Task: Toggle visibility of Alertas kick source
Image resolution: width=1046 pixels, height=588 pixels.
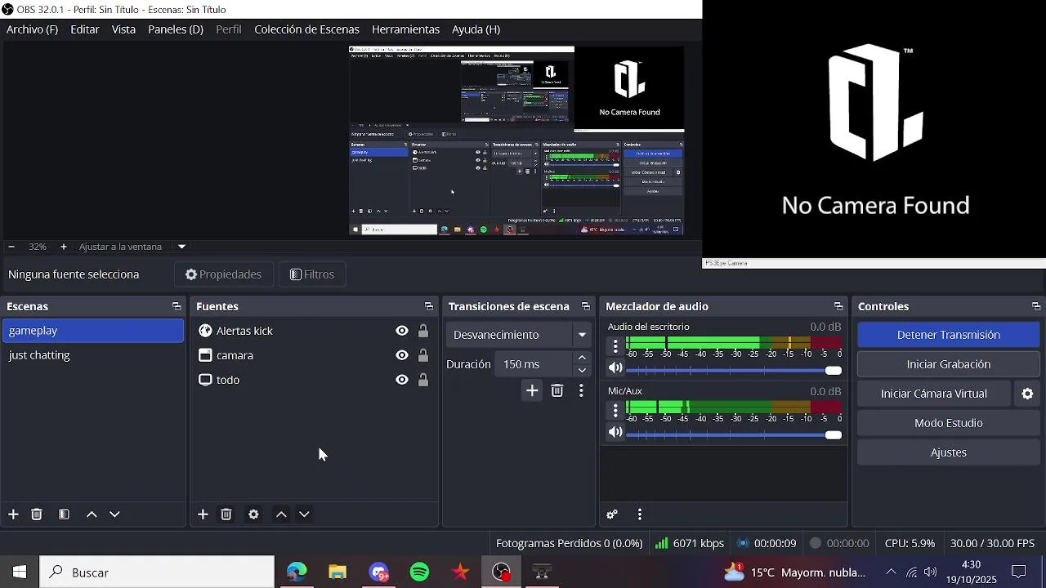Action: [402, 331]
